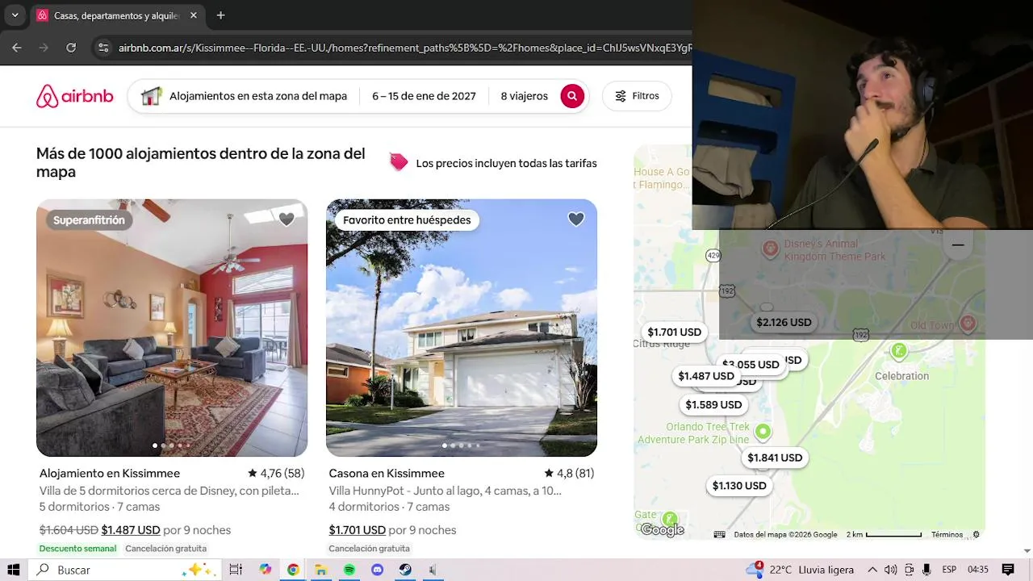Click the '$1.701 USD' listing price under Casona
The image size is (1033, 581).
357,530
